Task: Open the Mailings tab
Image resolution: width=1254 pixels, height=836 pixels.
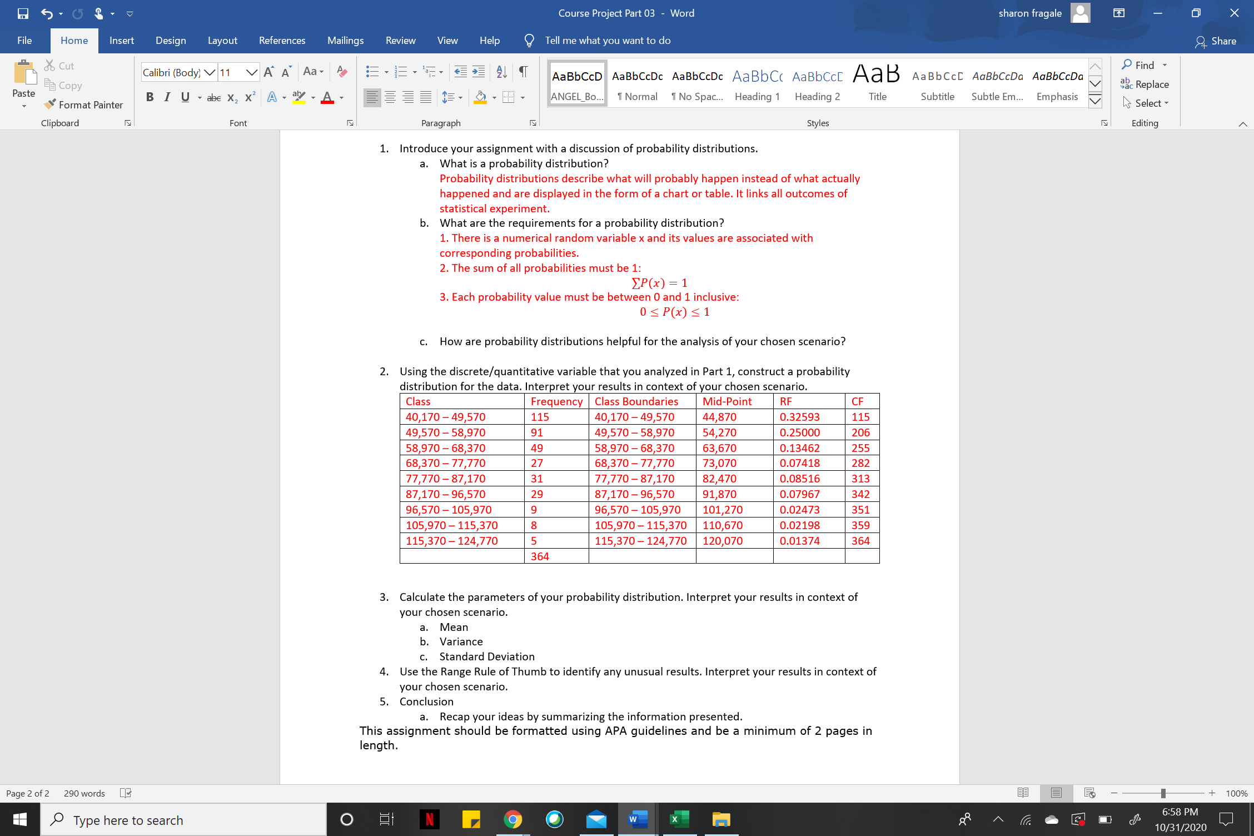Action: [345, 40]
